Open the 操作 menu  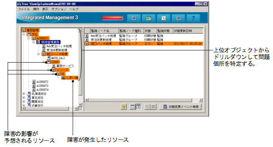[36, 9]
